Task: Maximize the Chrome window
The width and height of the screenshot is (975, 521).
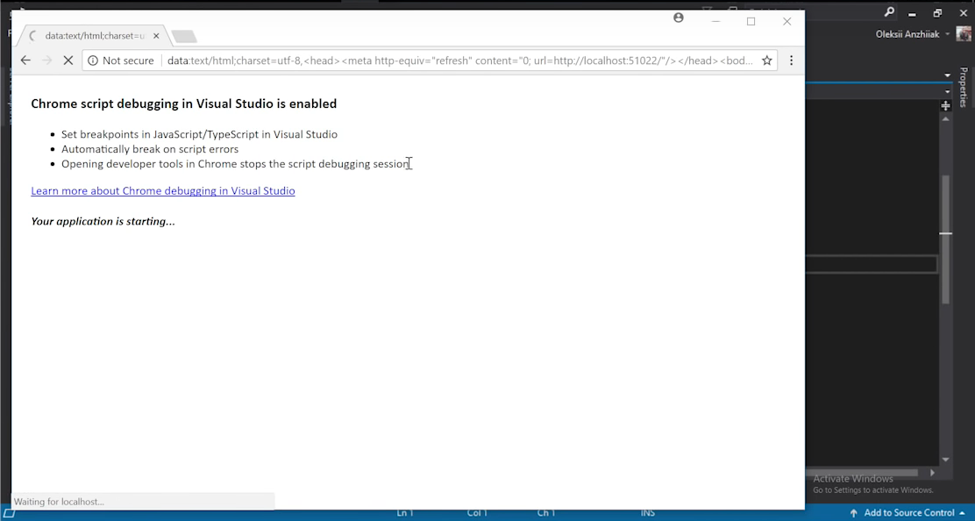Action: [x=751, y=21]
